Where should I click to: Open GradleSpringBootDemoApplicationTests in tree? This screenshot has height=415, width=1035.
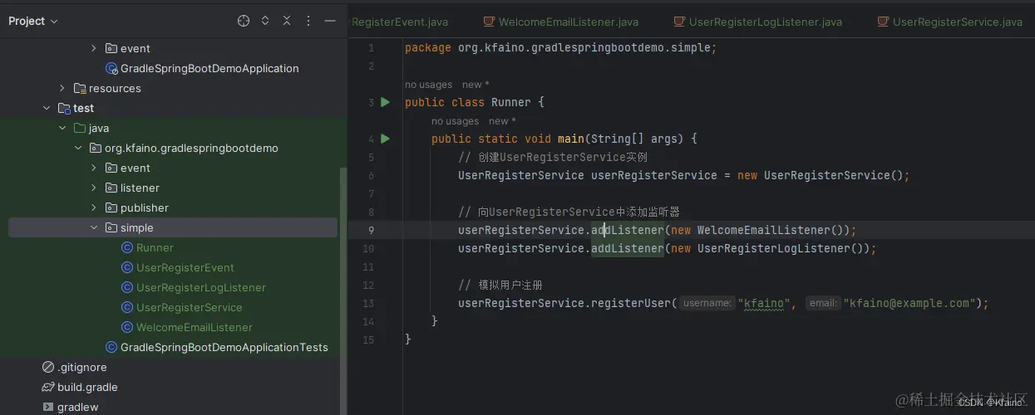224,348
